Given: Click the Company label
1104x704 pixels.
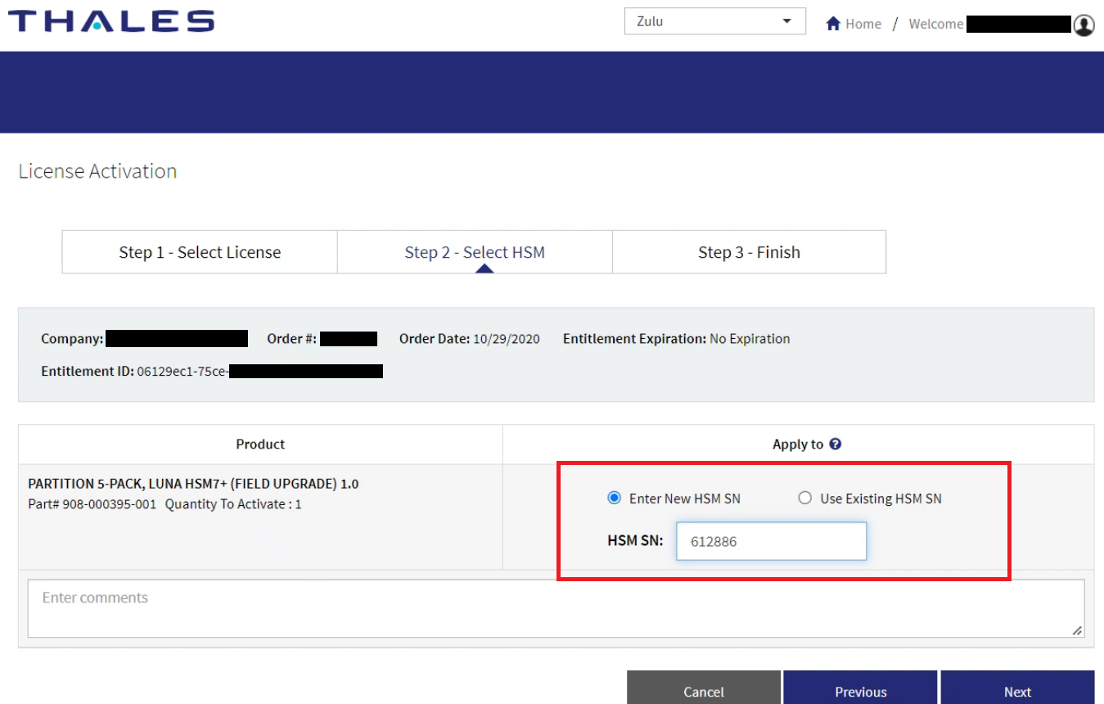Looking at the screenshot, I should [x=72, y=339].
